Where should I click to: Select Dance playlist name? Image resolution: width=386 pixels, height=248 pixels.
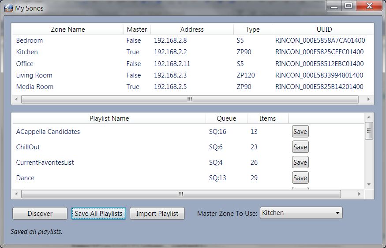click(25, 178)
